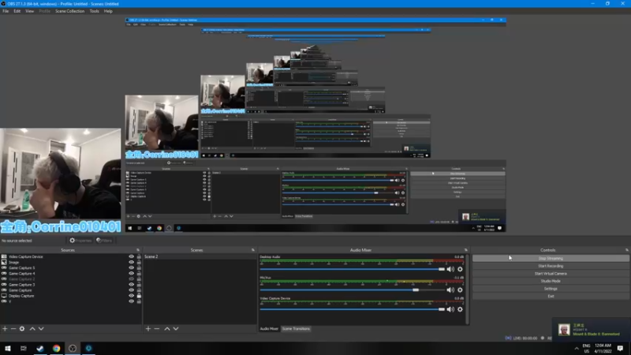Click the Start Virtual Camera button
The width and height of the screenshot is (631, 355).
551,274
